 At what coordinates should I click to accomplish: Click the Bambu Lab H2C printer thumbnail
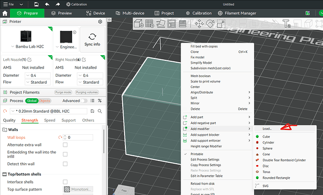pos(26,36)
